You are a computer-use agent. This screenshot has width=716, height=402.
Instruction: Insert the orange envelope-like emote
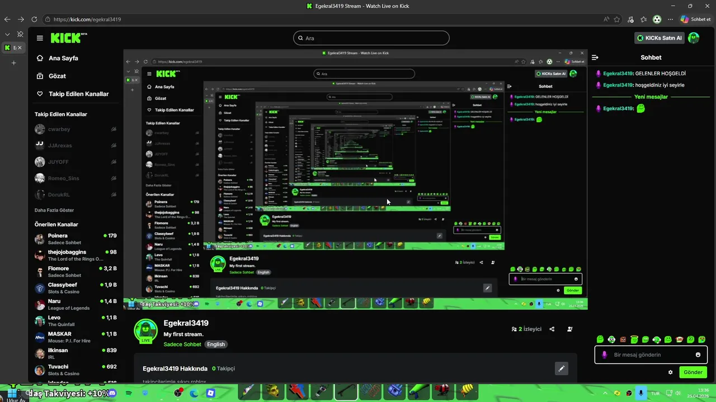[623, 339]
